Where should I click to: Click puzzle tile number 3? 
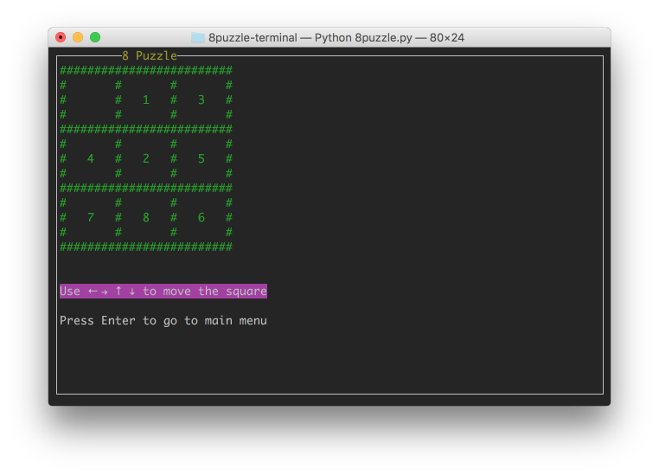click(202, 99)
